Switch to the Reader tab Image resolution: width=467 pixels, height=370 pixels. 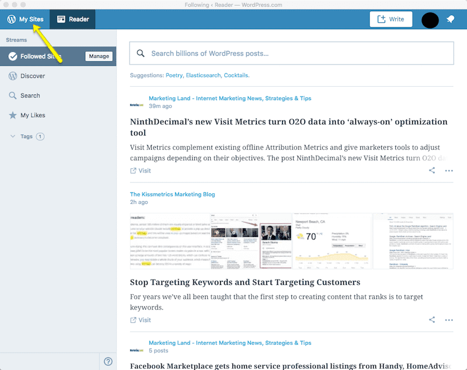(x=72, y=19)
